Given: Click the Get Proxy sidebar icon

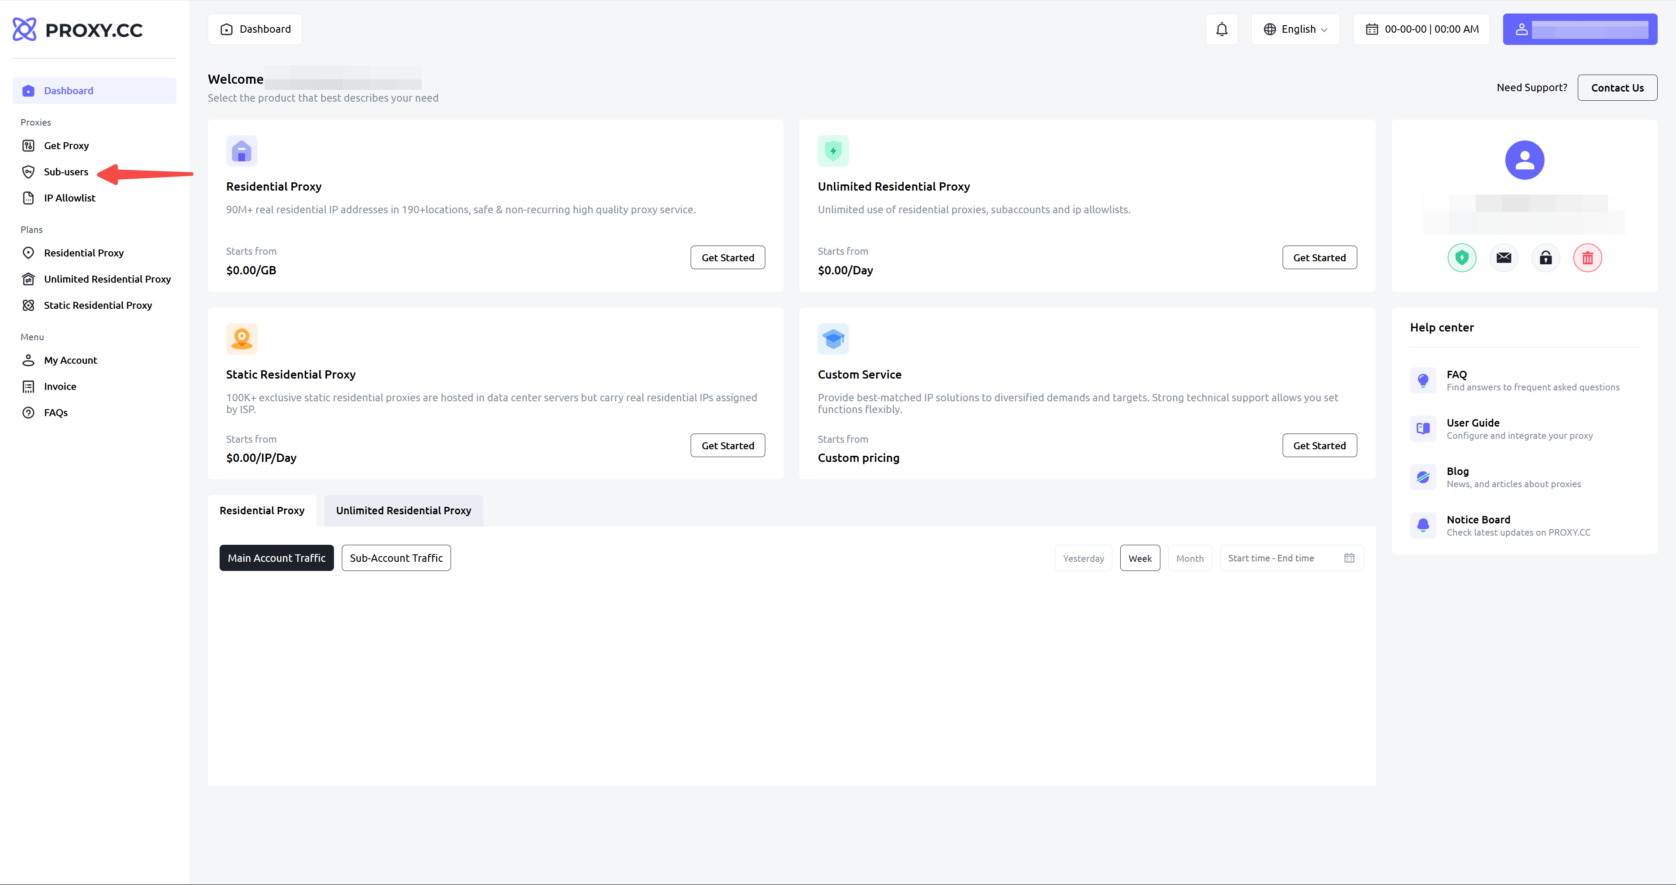Looking at the screenshot, I should [x=29, y=146].
